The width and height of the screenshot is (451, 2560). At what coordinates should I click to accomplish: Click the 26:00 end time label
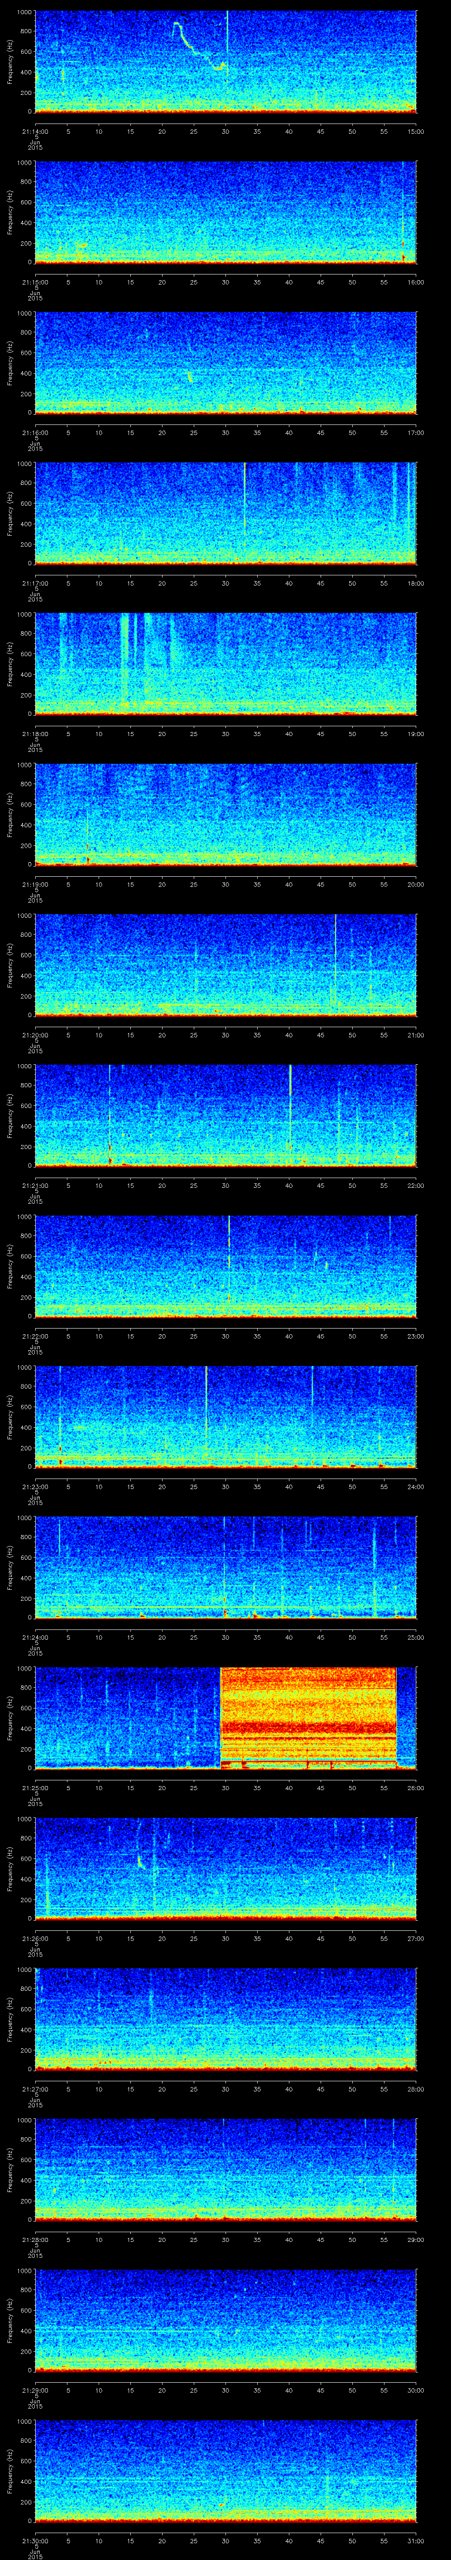coord(416,1788)
